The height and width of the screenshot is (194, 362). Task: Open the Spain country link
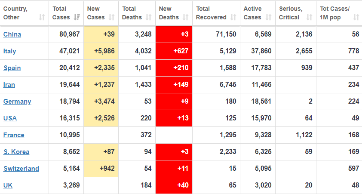coord(12,68)
